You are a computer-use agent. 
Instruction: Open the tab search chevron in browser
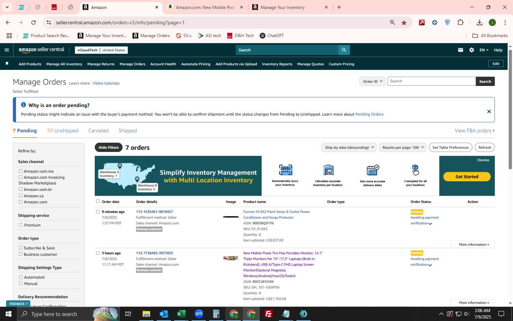tap(7, 7)
